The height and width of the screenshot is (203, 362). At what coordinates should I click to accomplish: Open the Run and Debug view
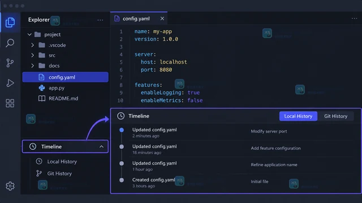[x=10, y=83]
